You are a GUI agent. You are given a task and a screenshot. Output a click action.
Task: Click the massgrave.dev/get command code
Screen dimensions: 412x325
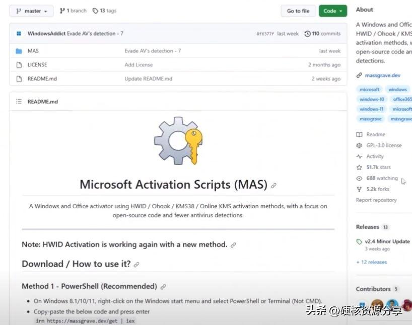pos(86,321)
